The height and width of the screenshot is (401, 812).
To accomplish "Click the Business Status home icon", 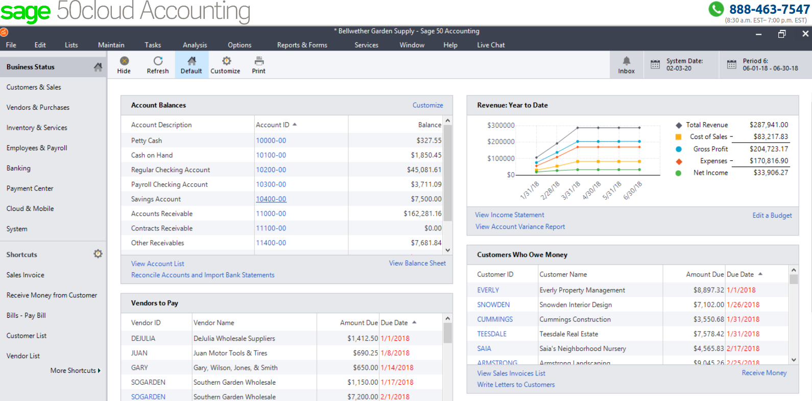I will (98, 67).
